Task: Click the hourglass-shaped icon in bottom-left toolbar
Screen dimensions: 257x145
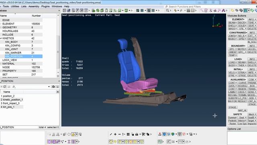Action: pos(69,141)
